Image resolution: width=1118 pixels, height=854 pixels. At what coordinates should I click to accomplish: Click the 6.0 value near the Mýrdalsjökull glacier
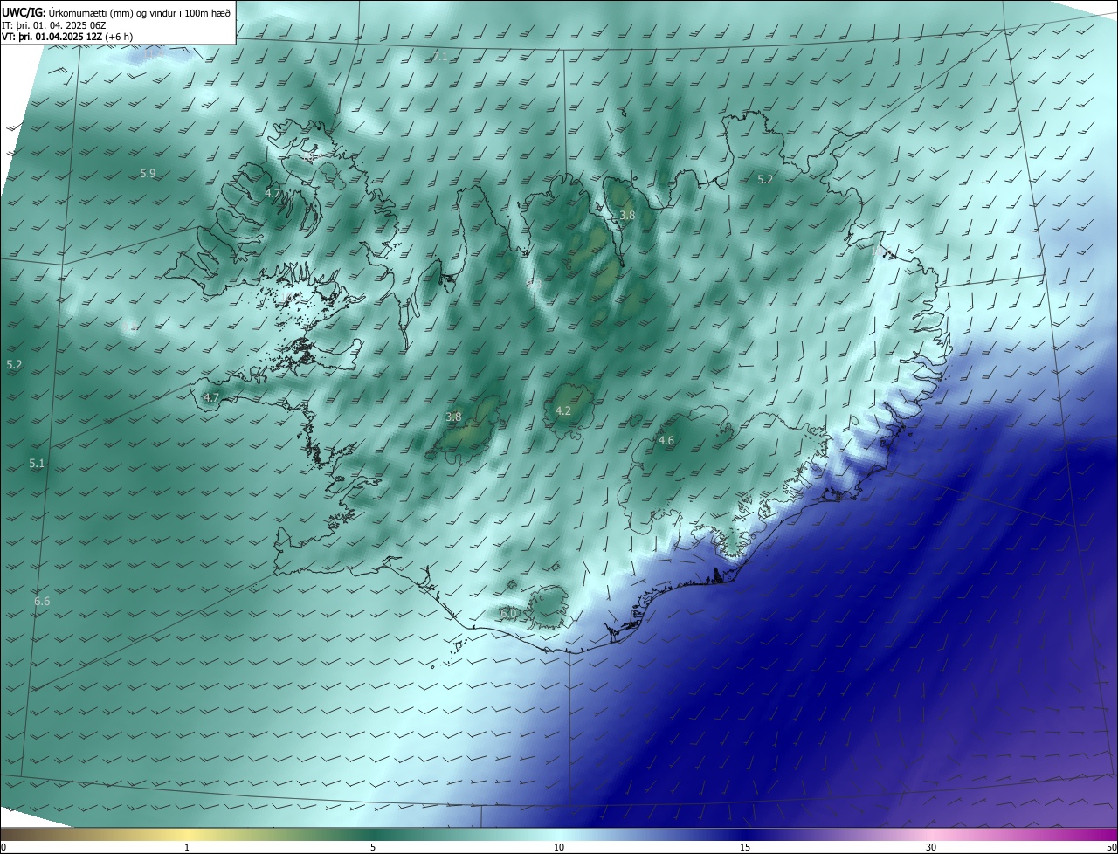508,613
